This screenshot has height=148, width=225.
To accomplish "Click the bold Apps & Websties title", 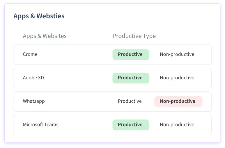I will tap(39, 16).
